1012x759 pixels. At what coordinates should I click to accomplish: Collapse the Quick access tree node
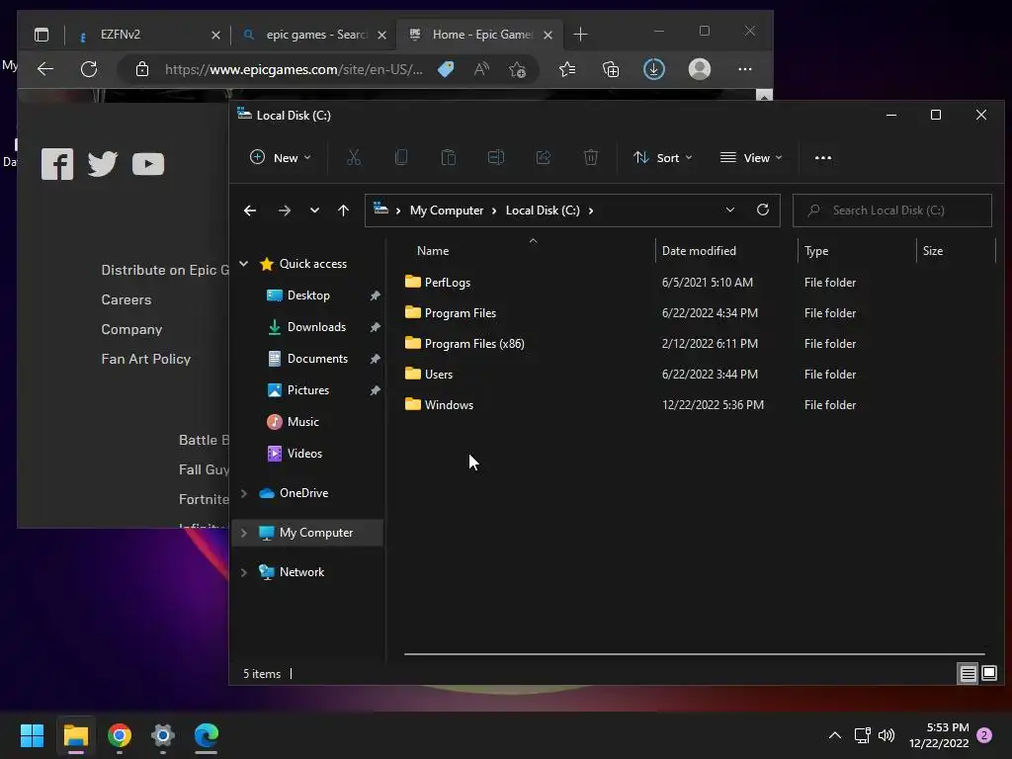[244, 263]
